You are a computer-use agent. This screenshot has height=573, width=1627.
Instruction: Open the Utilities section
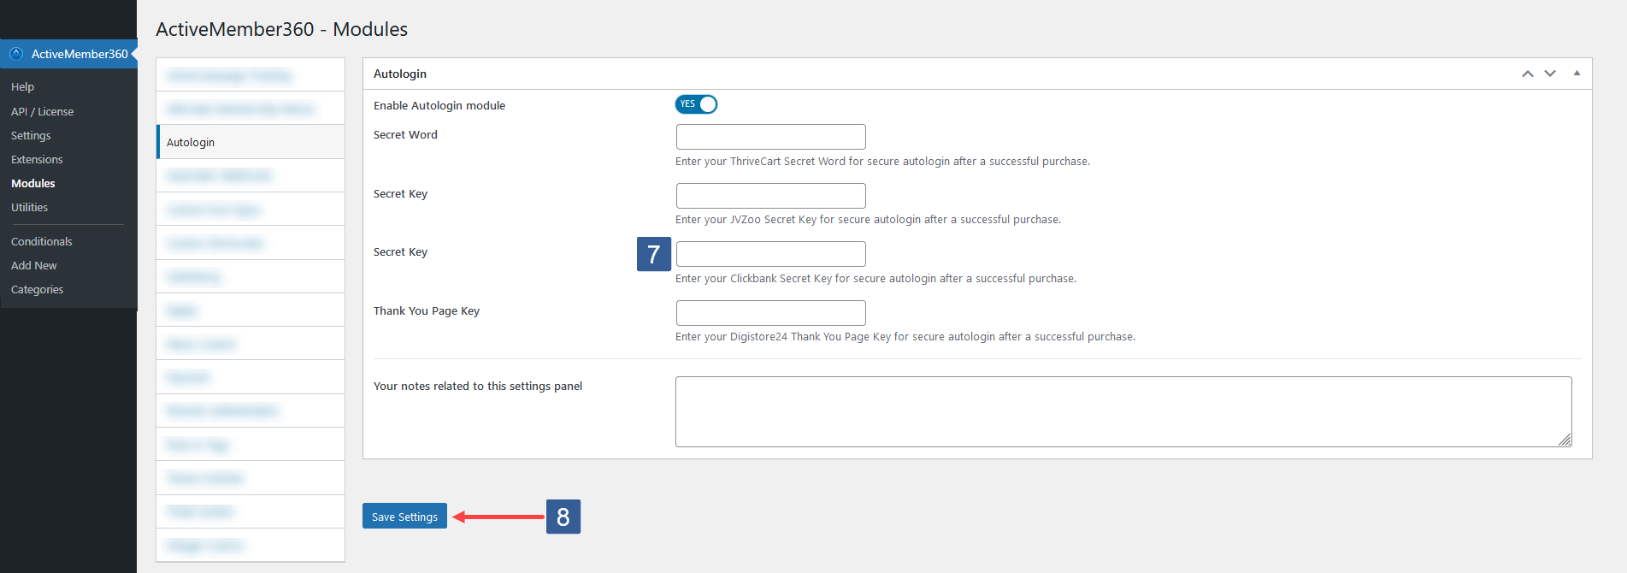(29, 207)
